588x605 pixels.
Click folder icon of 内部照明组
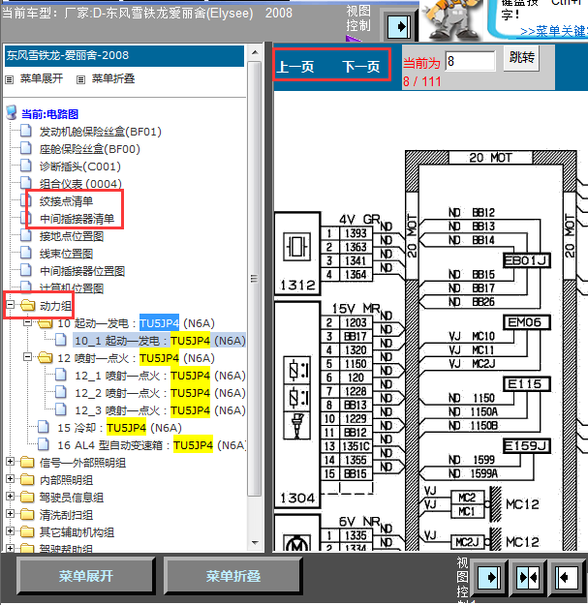point(27,479)
